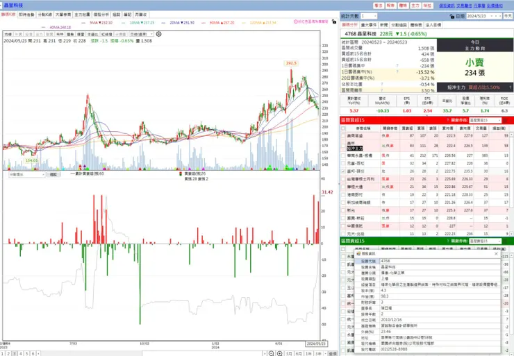Check the 中國信託 row checkbox
Viewport: 514px width, 356px height.
click(343, 226)
